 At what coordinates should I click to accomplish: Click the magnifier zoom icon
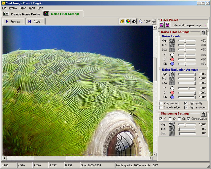pyautogui.click(x=141, y=21)
